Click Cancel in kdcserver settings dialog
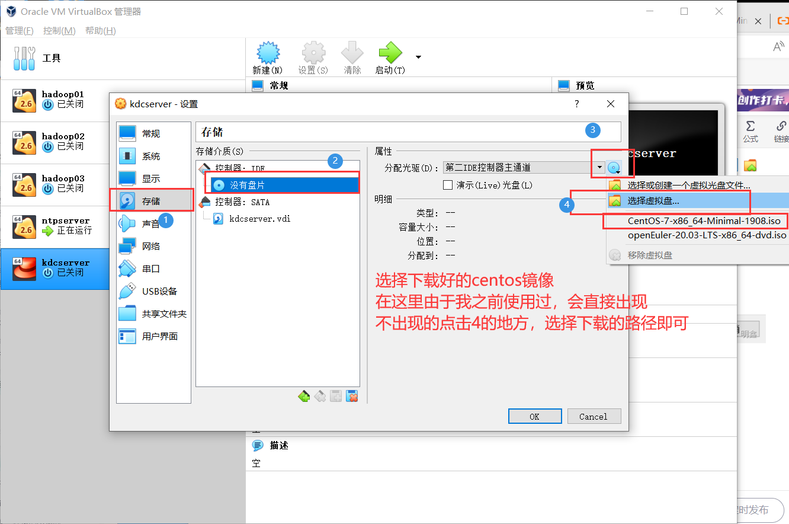The height and width of the screenshot is (524, 789). click(x=594, y=417)
